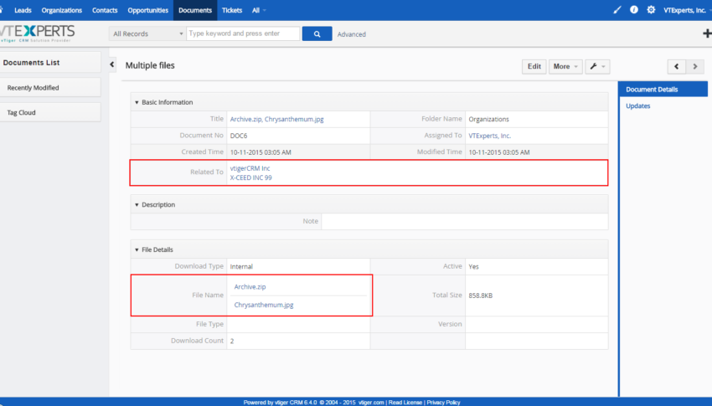Open the wrench settings dropdown
This screenshot has width=712, height=406.
(597, 67)
